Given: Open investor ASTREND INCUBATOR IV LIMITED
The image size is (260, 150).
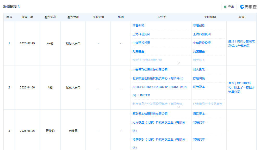Looking at the screenshot, I should (159, 91).
